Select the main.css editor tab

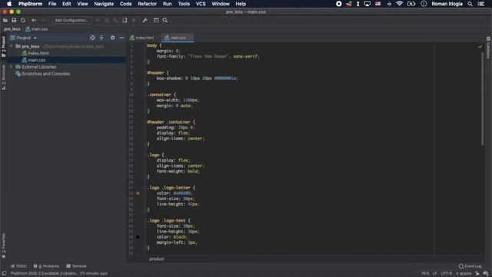(x=178, y=38)
